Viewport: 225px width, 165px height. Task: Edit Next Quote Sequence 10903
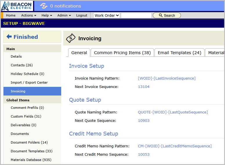144,121
